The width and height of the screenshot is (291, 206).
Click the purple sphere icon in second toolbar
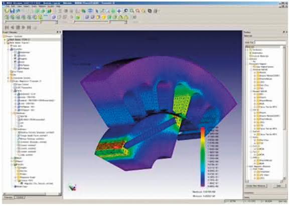click(x=54, y=17)
